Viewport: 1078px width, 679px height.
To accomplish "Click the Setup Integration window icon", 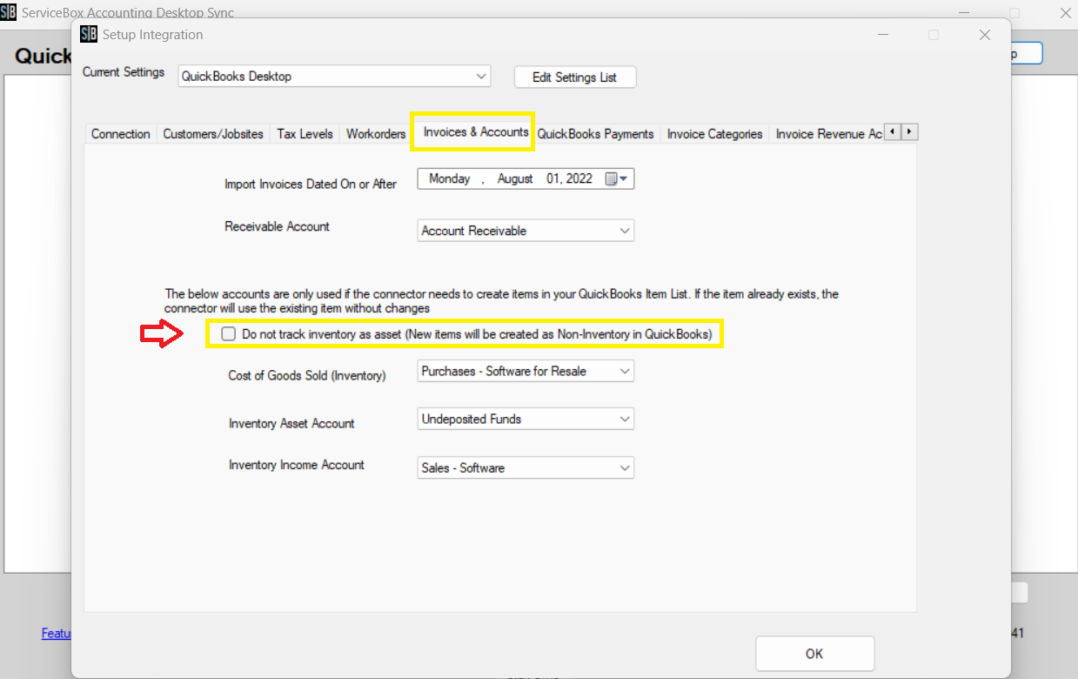I will [88, 35].
